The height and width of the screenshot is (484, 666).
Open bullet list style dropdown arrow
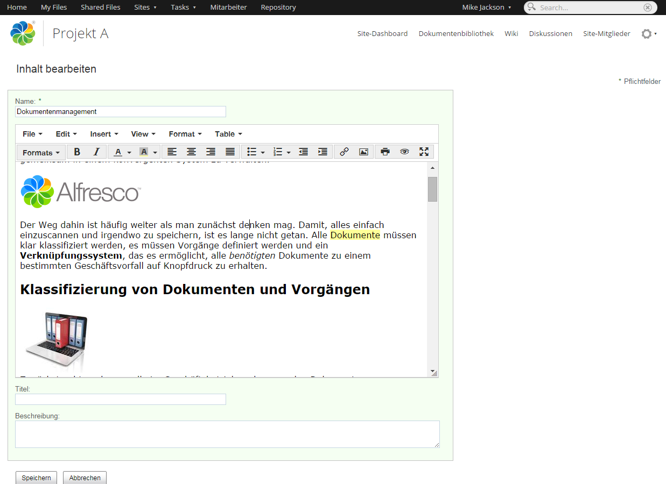click(x=263, y=153)
